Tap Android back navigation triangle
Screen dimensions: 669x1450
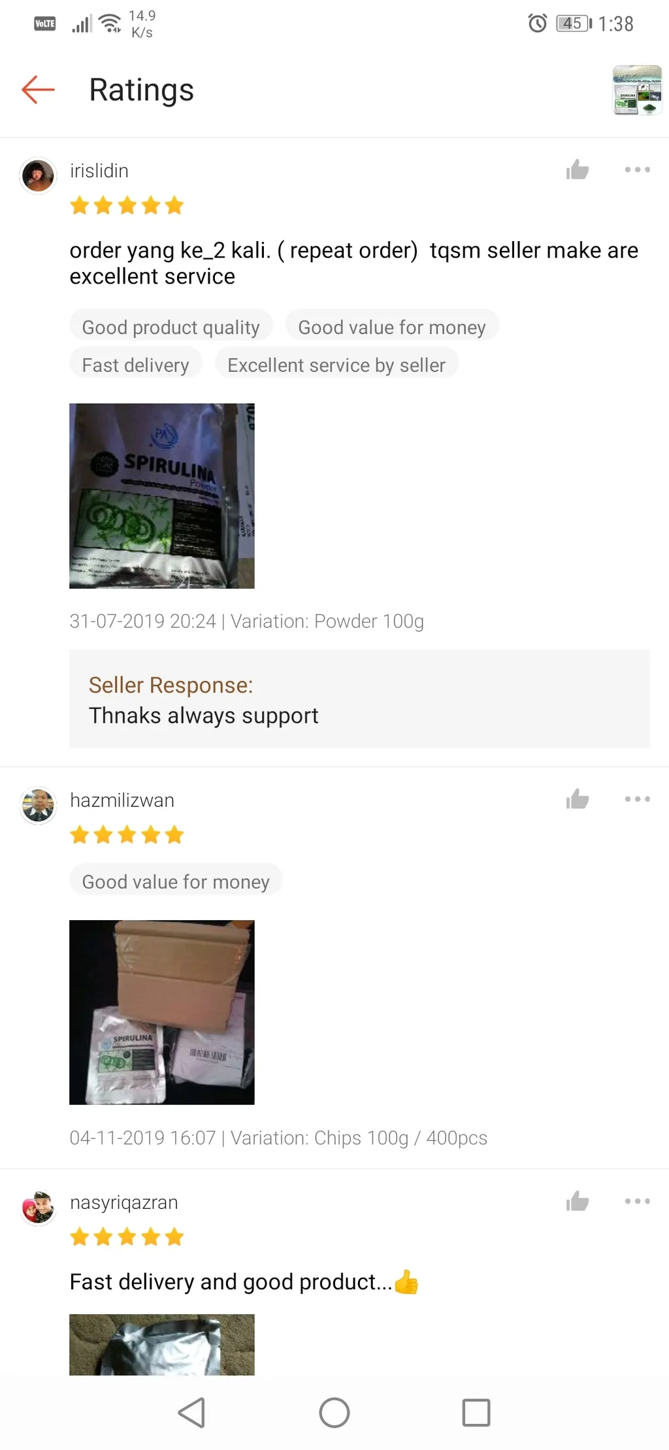coord(192,1413)
